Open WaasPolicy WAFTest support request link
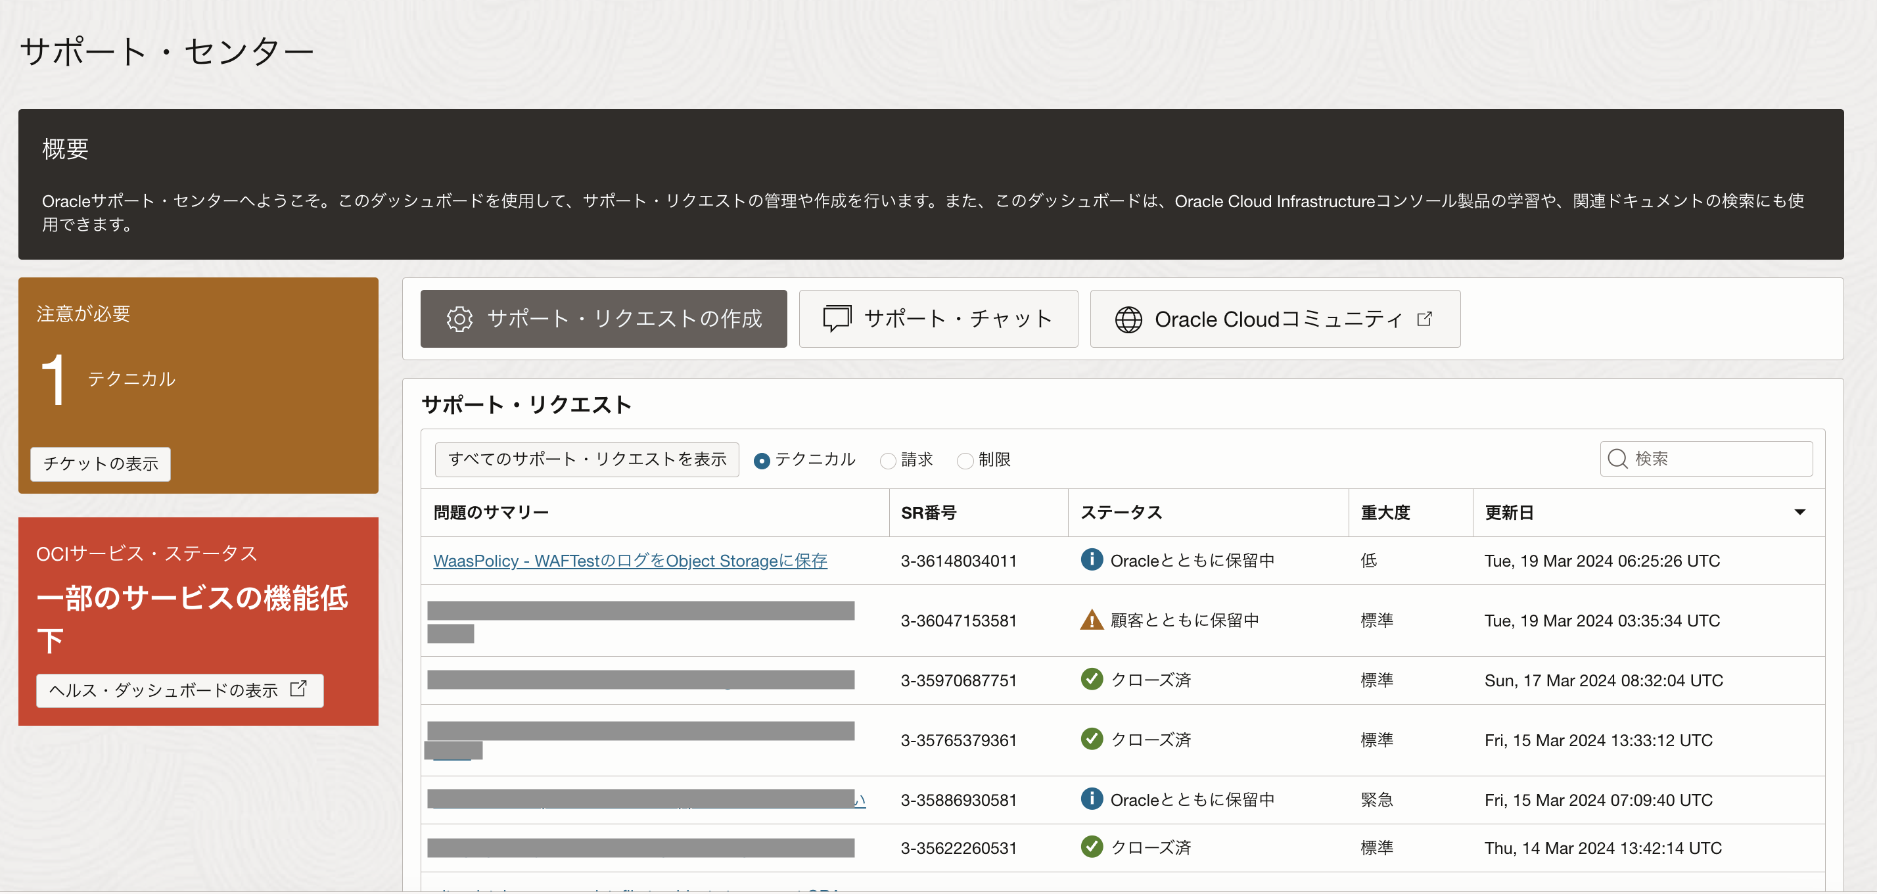The width and height of the screenshot is (1877, 894). point(630,560)
